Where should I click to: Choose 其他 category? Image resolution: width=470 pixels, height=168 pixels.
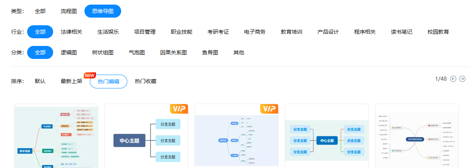(x=239, y=52)
